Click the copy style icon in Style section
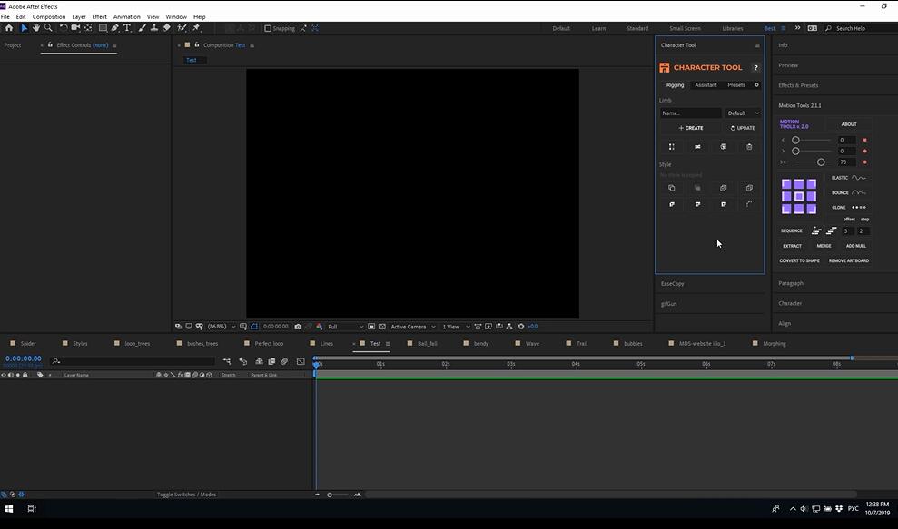Viewport: 898px width, 529px height. [672, 188]
